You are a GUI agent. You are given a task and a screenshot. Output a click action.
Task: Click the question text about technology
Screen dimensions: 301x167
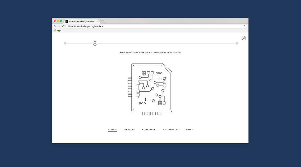click(x=150, y=52)
